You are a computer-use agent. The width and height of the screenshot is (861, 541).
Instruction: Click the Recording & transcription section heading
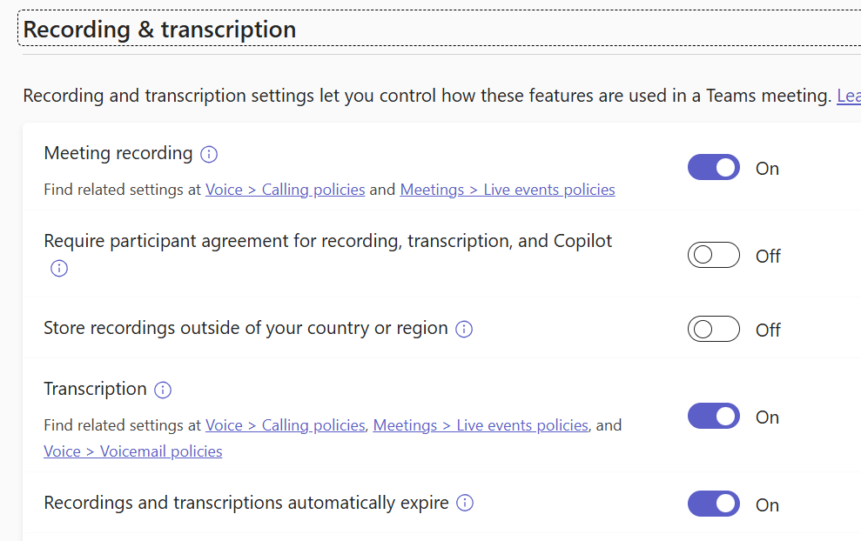[x=159, y=30]
